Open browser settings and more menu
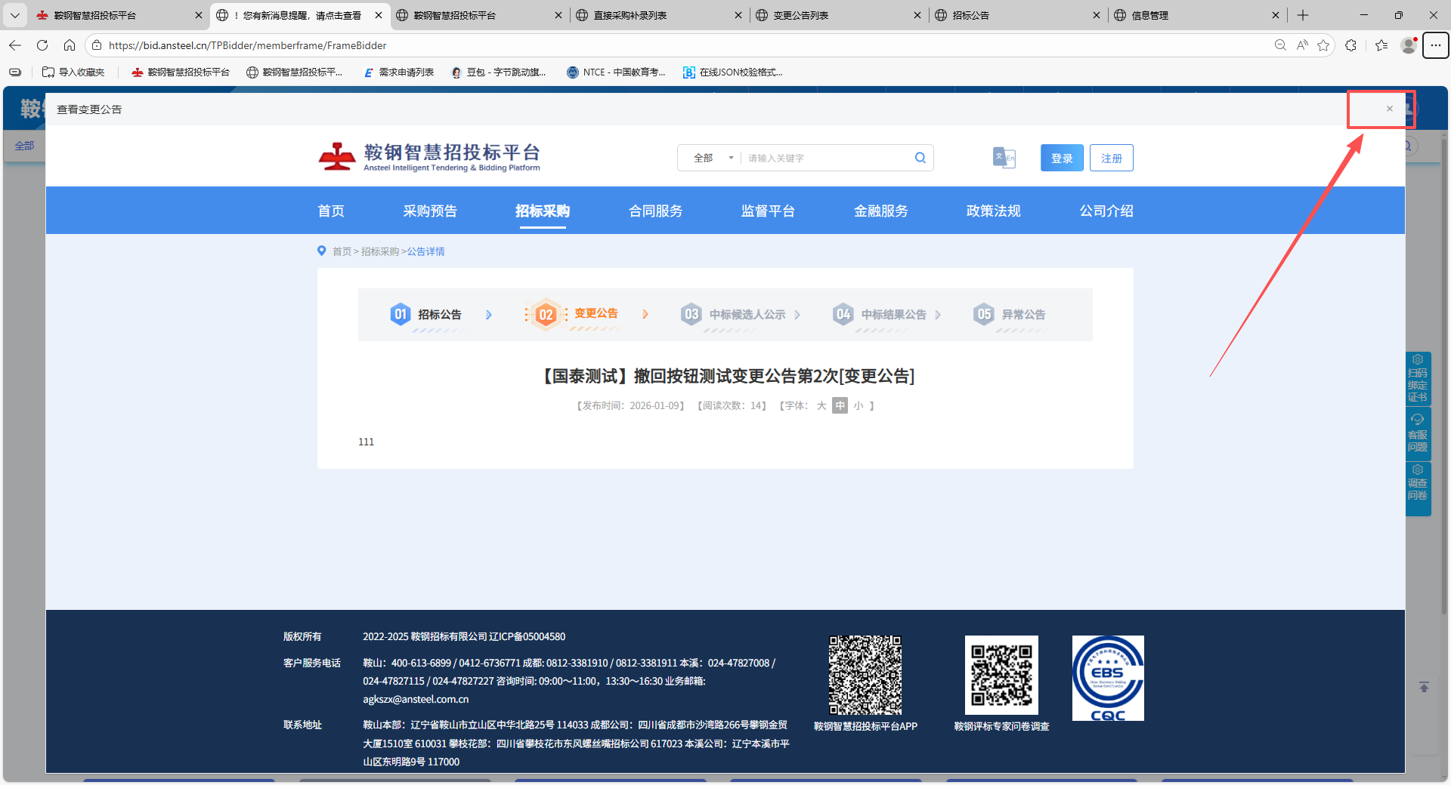This screenshot has height=785, width=1451. coord(1435,45)
